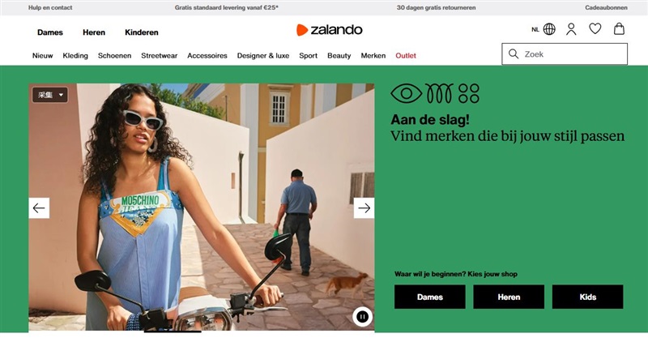Viewport: 648px width, 342px height.
Task: Expand the 采集 dropdown on image
Action: click(50, 95)
